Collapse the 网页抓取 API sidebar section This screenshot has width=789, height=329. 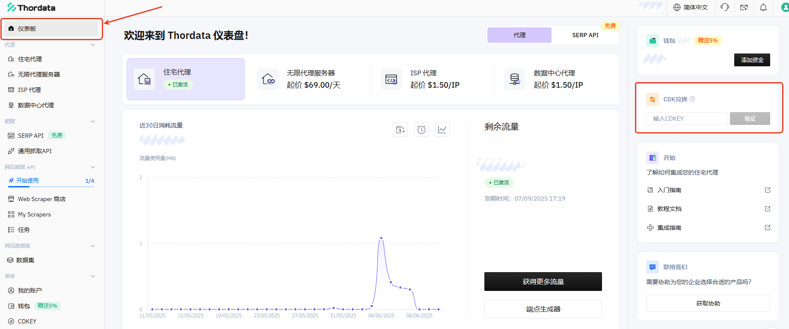(93, 167)
